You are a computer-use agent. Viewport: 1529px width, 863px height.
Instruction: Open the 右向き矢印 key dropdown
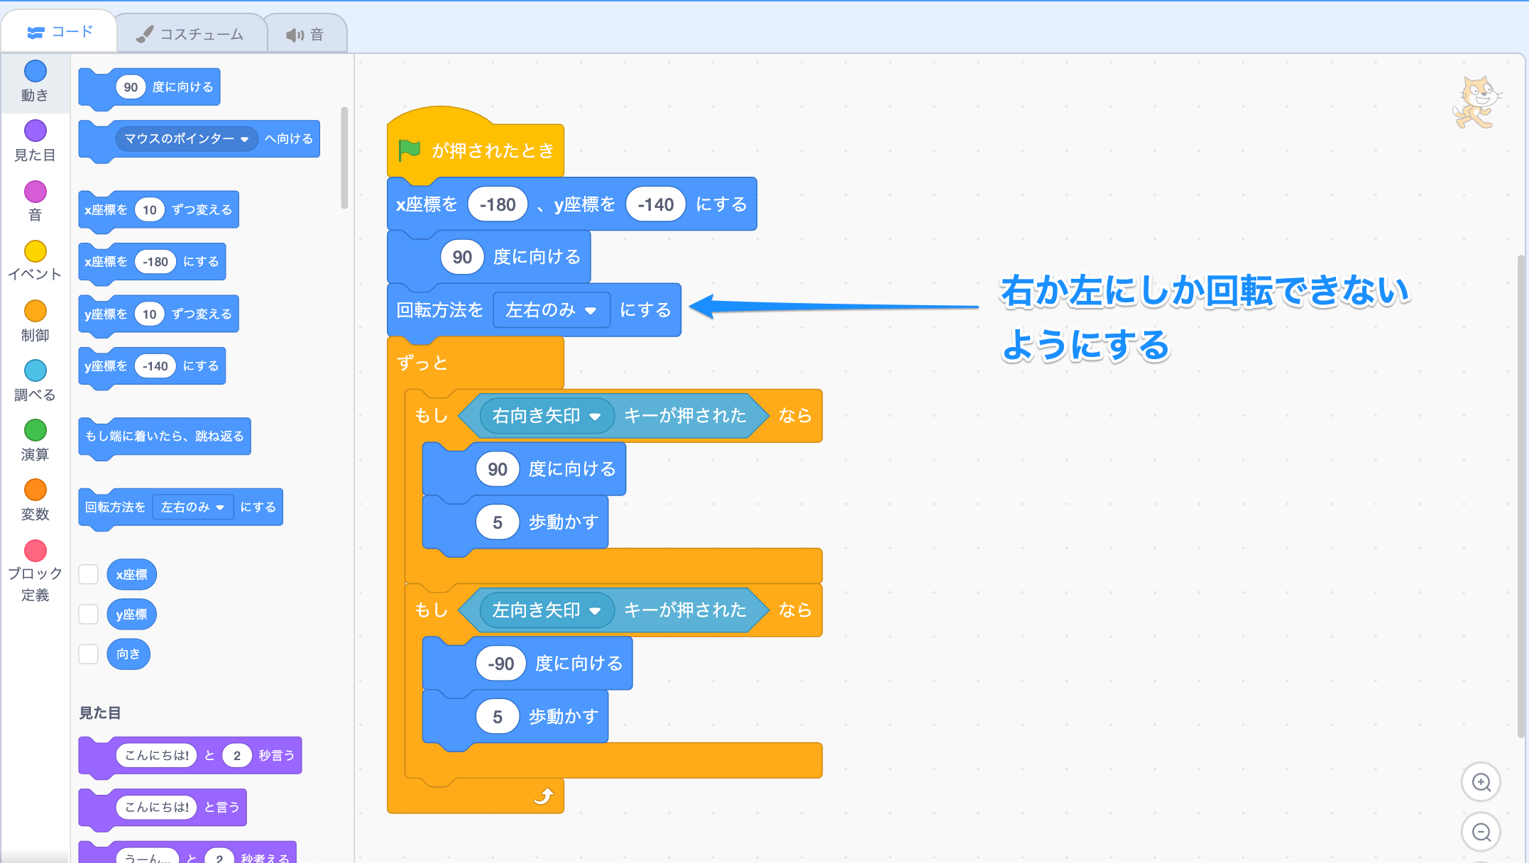[547, 415]
